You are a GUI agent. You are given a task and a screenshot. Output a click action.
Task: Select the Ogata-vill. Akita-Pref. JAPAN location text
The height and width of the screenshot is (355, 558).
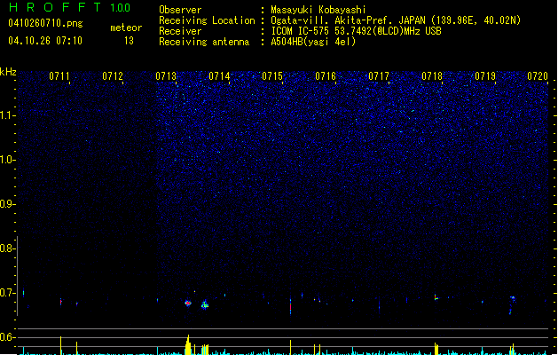click(396, 20)
